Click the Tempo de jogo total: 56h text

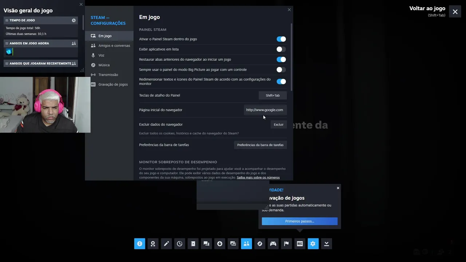(x=23, y=28)
